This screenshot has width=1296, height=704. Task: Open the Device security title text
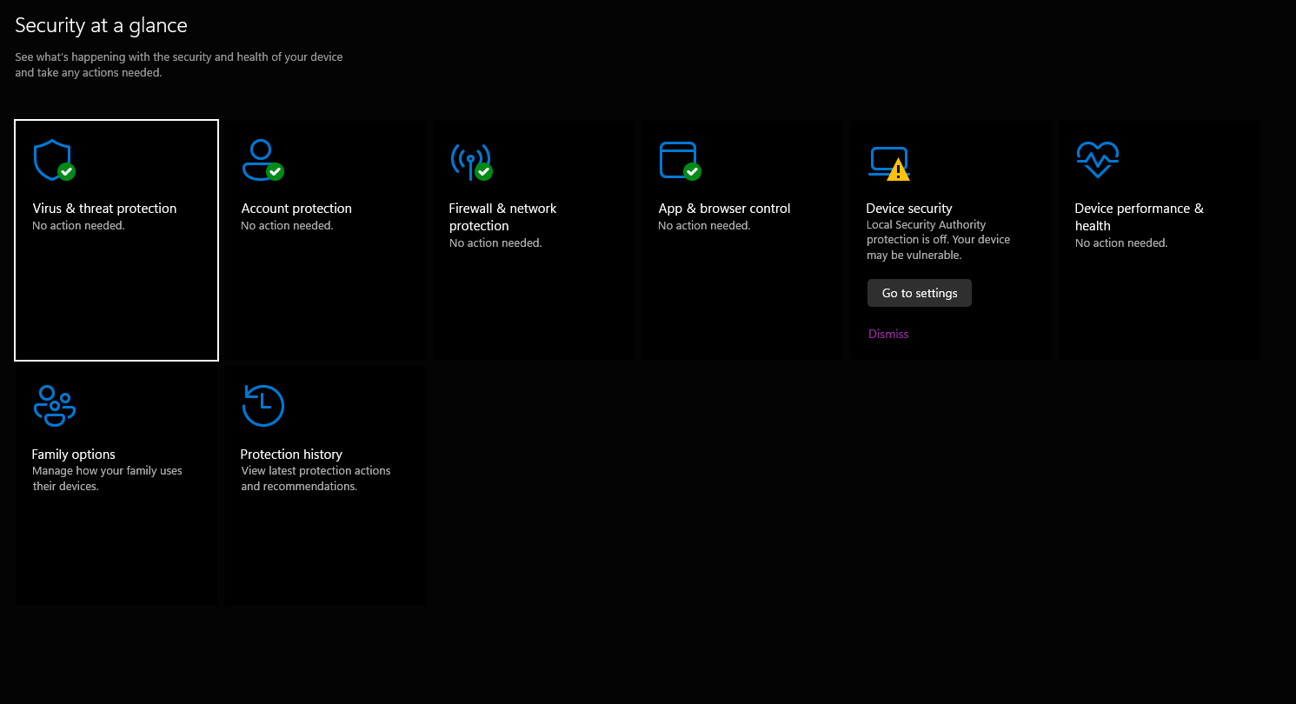[909, 209]
